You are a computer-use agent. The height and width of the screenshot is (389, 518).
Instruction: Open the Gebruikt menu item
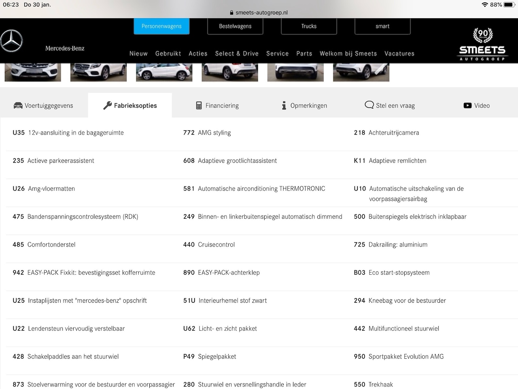click(168, 53)
